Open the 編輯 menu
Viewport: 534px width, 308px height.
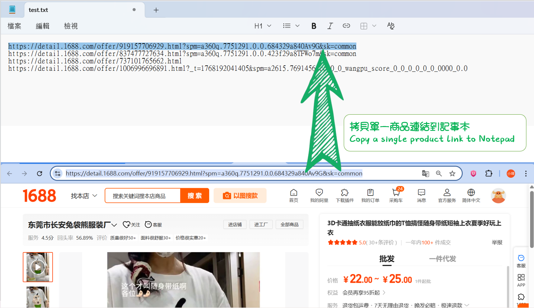click(x=42, y=26)
